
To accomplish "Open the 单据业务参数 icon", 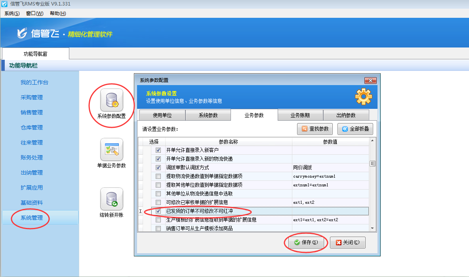I will point(111,150).
